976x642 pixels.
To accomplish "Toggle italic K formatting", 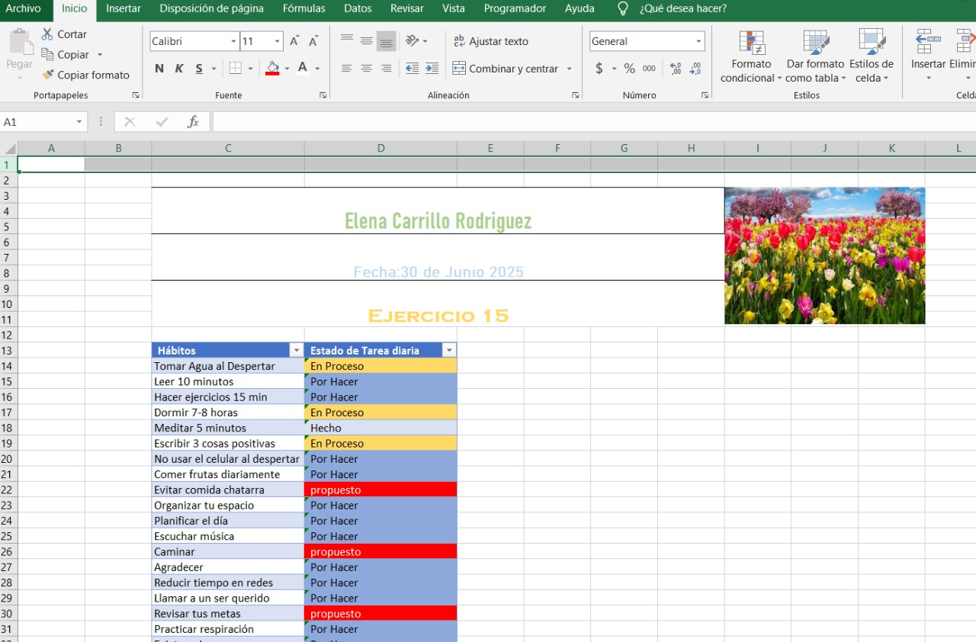I will pyautogui.click(x=179, y=69).
